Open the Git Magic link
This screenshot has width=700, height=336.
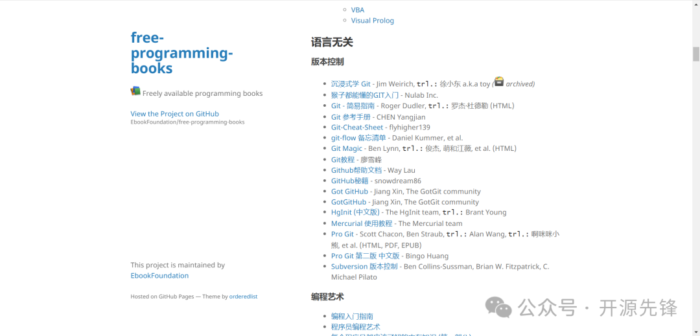point(346,148)
